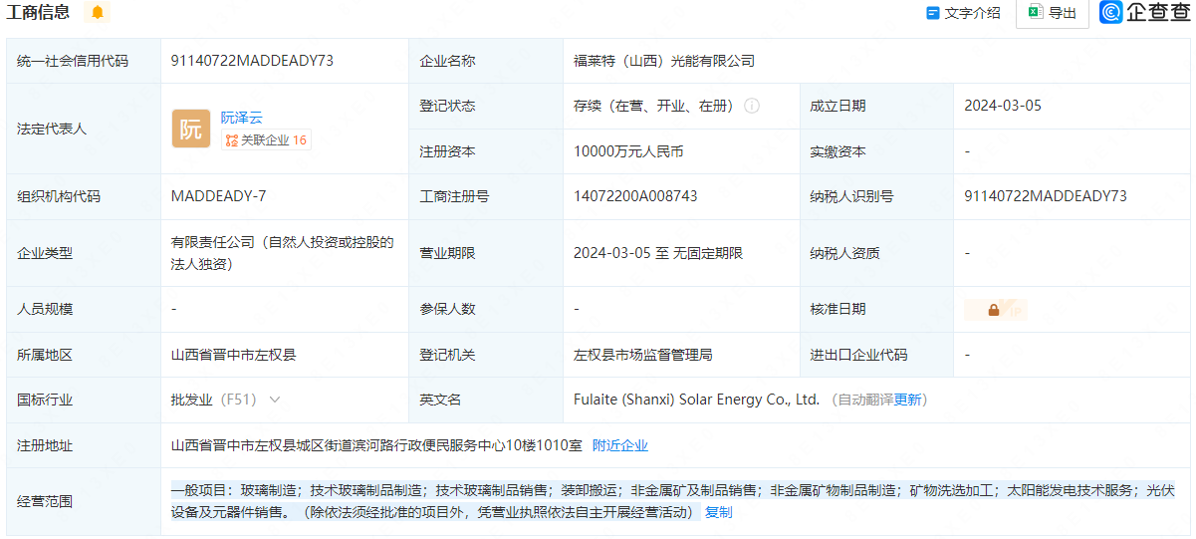Click the registration authority 左权县市场监督管理局
The width and height of the screenshot is (1196, 539).
point(642,355)
